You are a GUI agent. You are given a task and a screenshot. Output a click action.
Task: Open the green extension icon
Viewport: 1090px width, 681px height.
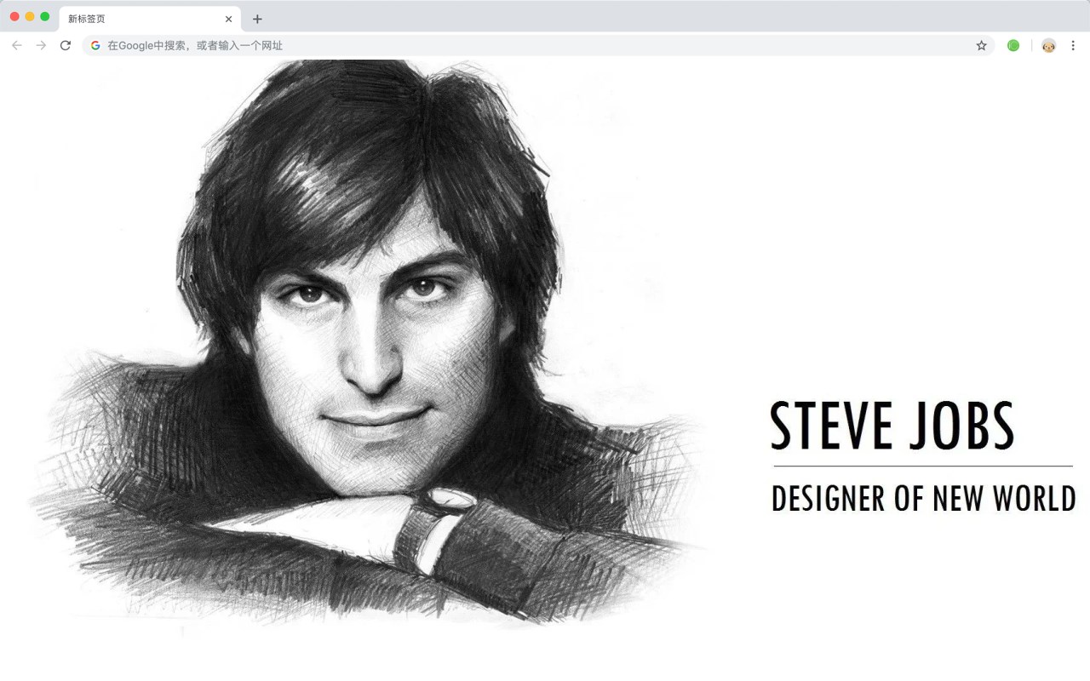click(1013, 45)
